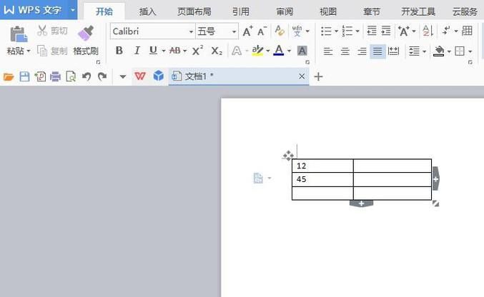This screenshot has width=484, height=297.
Task: Expand the WPS 文字 application menu arrow
Action: pos(73,10)
